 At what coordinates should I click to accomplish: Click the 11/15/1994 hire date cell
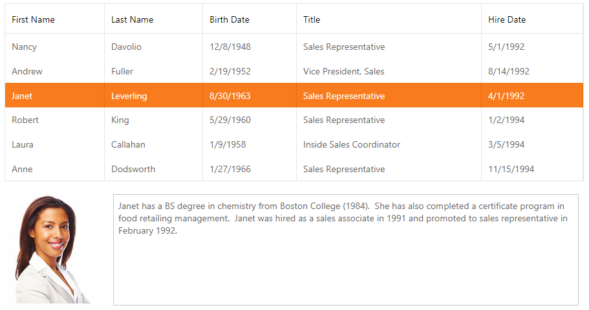click(x=532, y=169)
